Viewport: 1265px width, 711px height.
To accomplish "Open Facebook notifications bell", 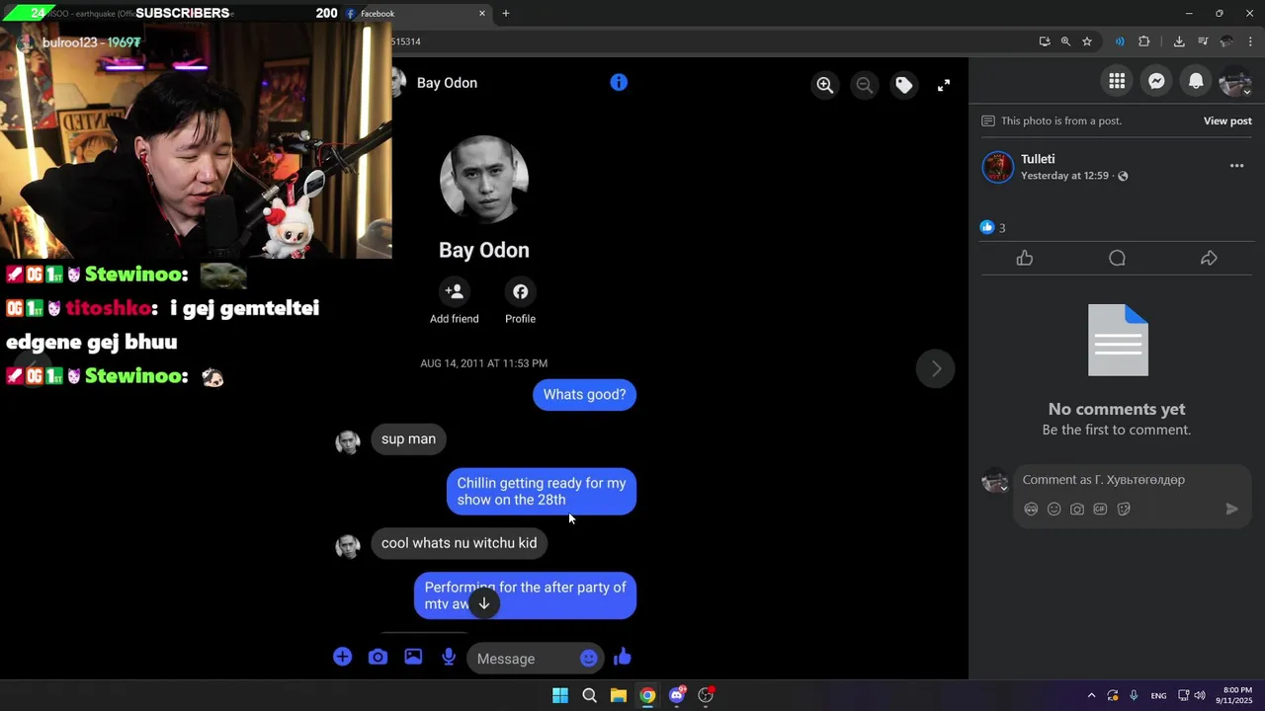I will [x=1196, y=82].
